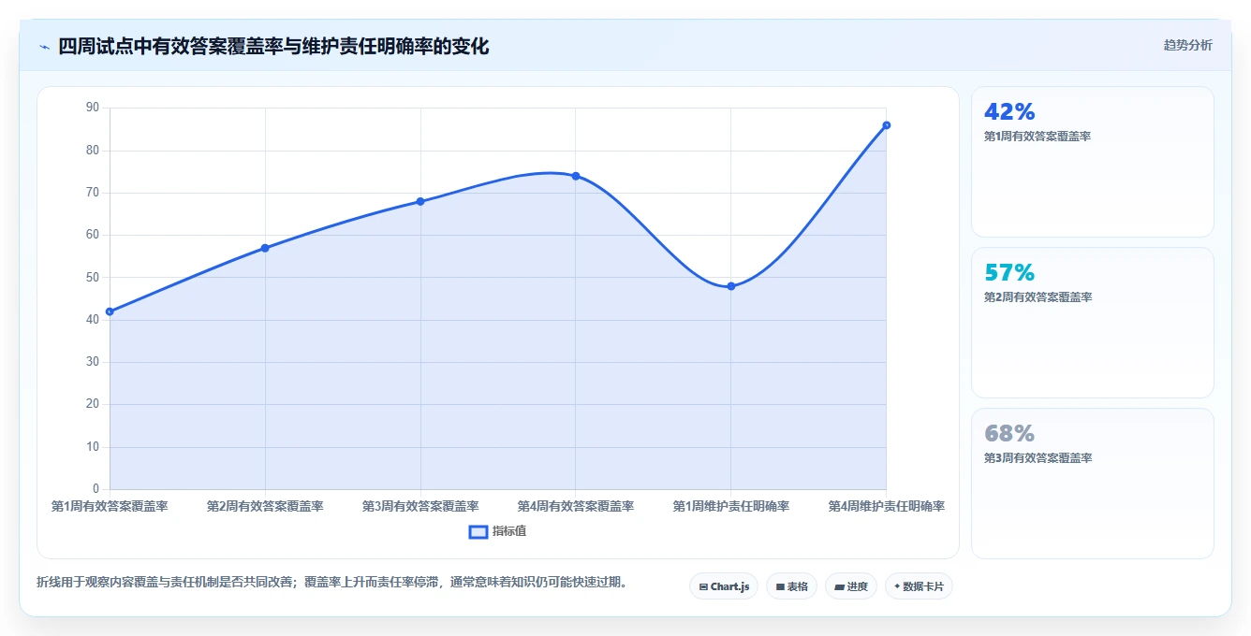
Task: Click x-axis label 第4周有效答案覆盖率
Action: pyautogui.click(x=576, y=506)
